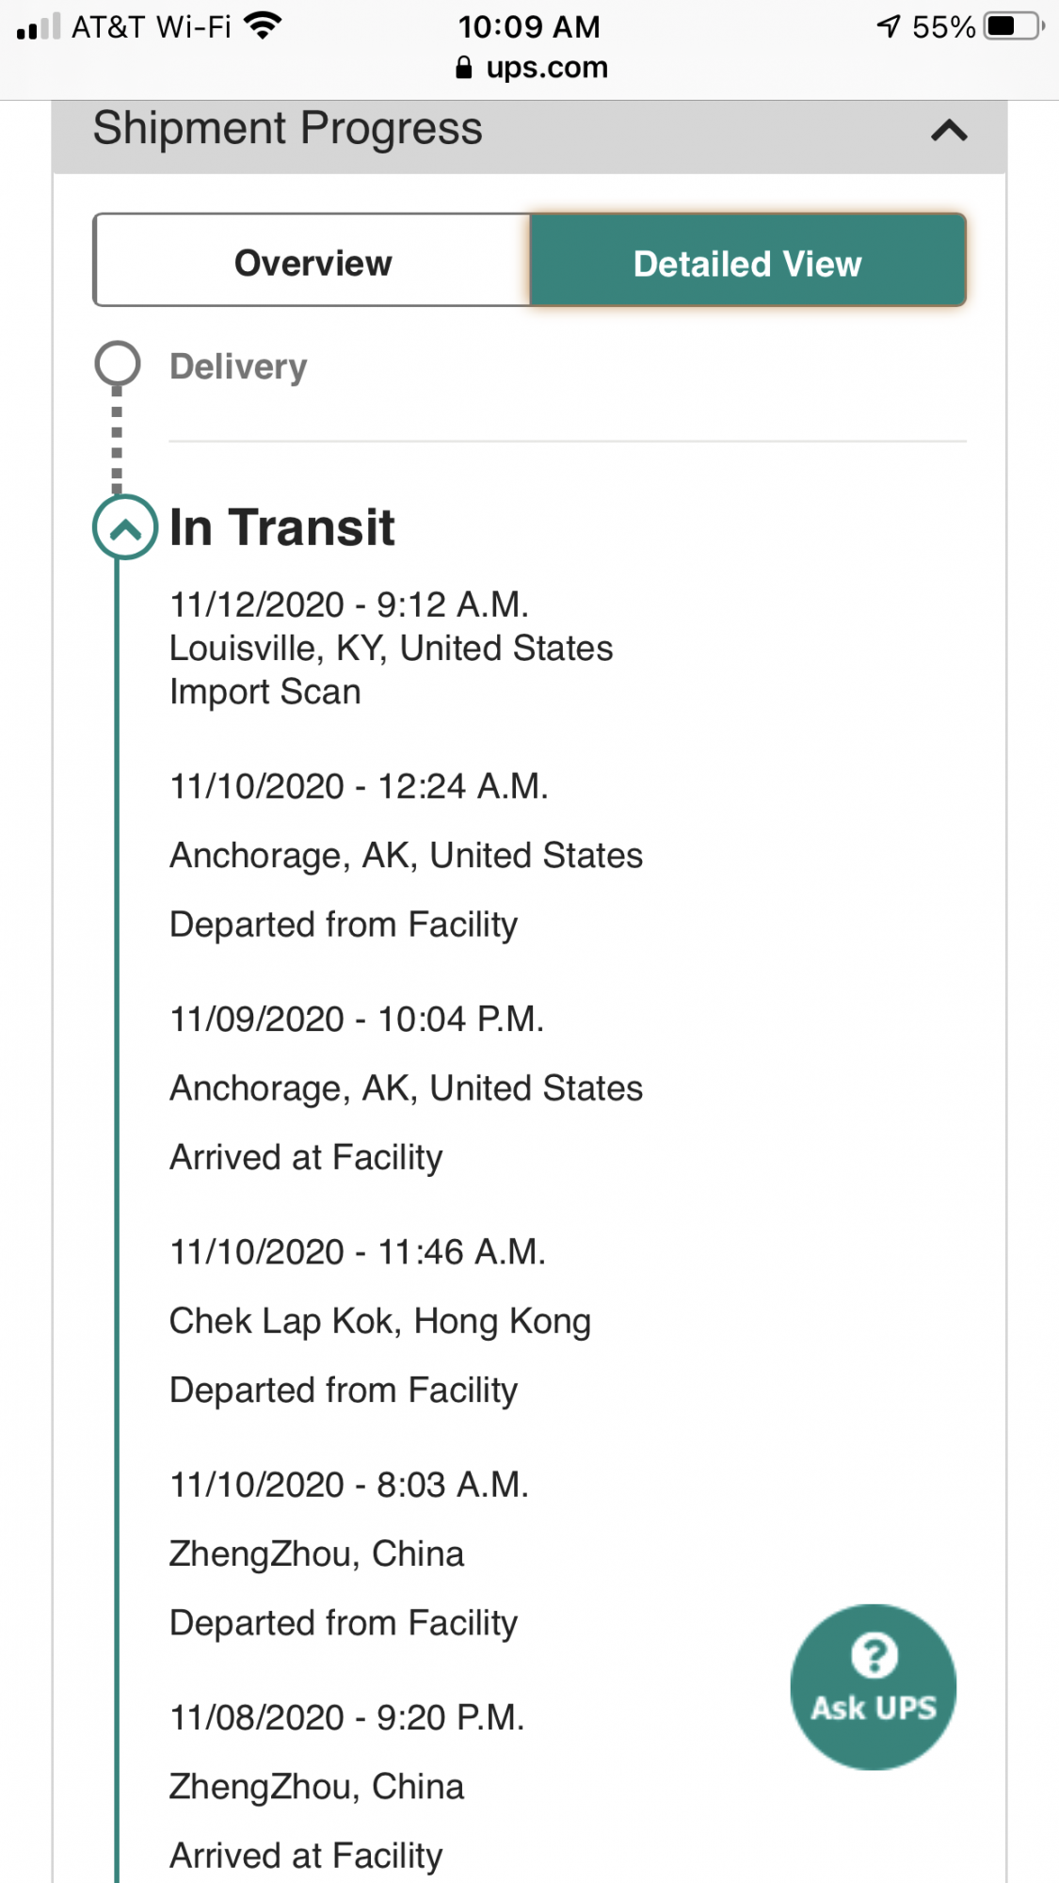Select the Detailed View tab
This screenshot has height=1883, width=1059.
click(747, 261)
